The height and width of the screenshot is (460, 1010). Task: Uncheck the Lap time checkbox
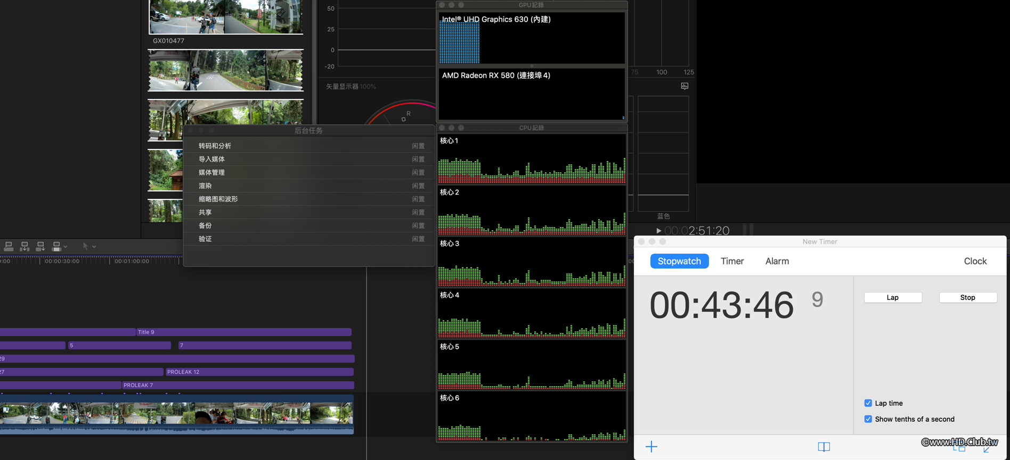click(868, 403)
